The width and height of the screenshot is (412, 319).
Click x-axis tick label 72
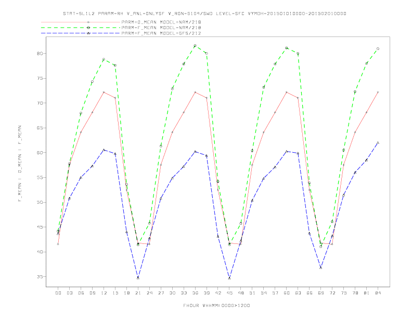point(332,293)
